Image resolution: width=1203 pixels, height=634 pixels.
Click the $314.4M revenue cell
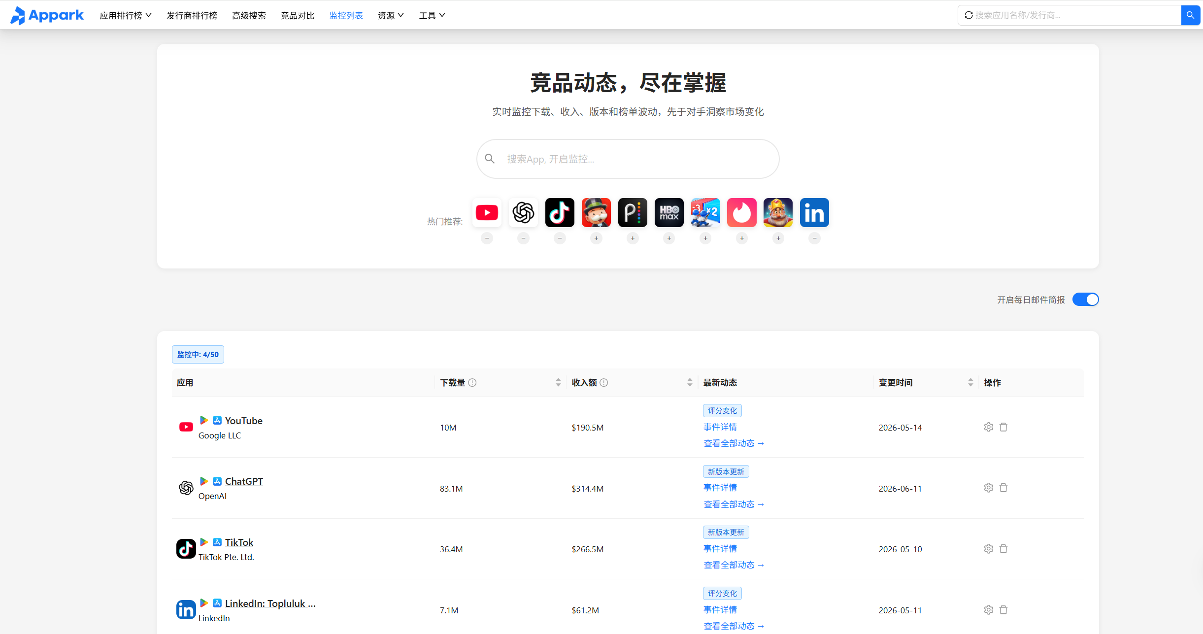(x=588, y=489)
